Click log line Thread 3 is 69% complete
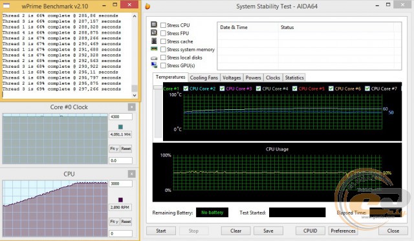Viewport: 414px width, 241px height. coord(61,89)
